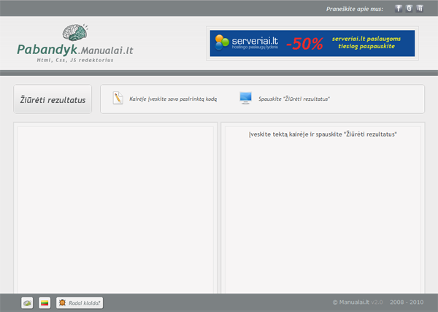Screen dimensions: 438x312
Task: Select the Lithuanian flag language icon
Action: click(x=44, y=303)
